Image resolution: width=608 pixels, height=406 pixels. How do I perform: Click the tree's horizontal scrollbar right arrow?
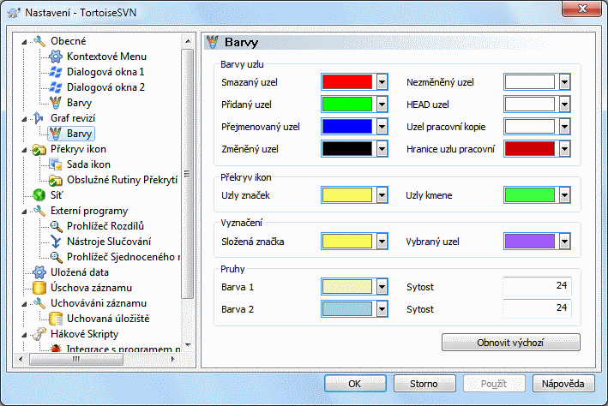click(x=173, y=359)
